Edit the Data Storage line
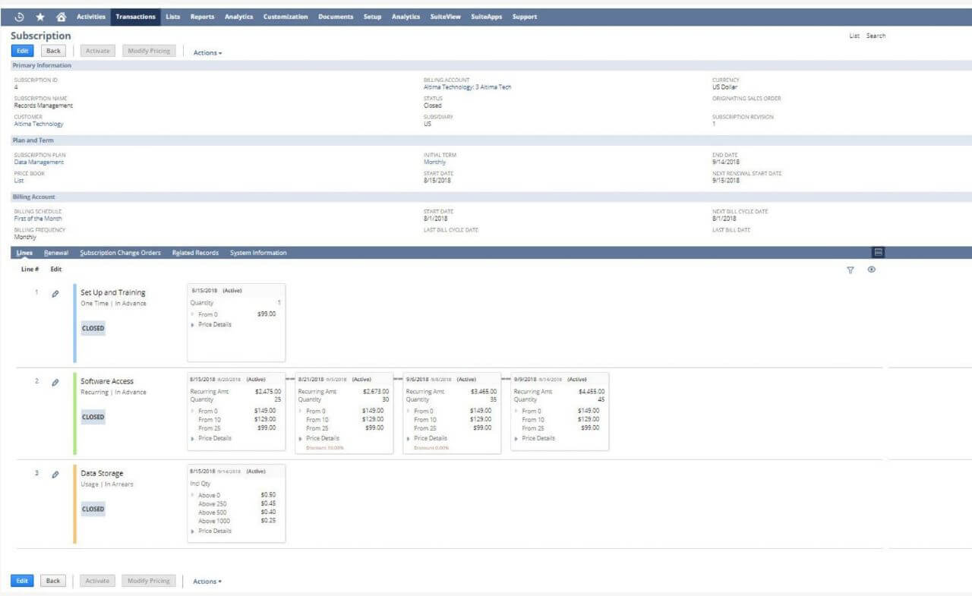 pos(55,475)
